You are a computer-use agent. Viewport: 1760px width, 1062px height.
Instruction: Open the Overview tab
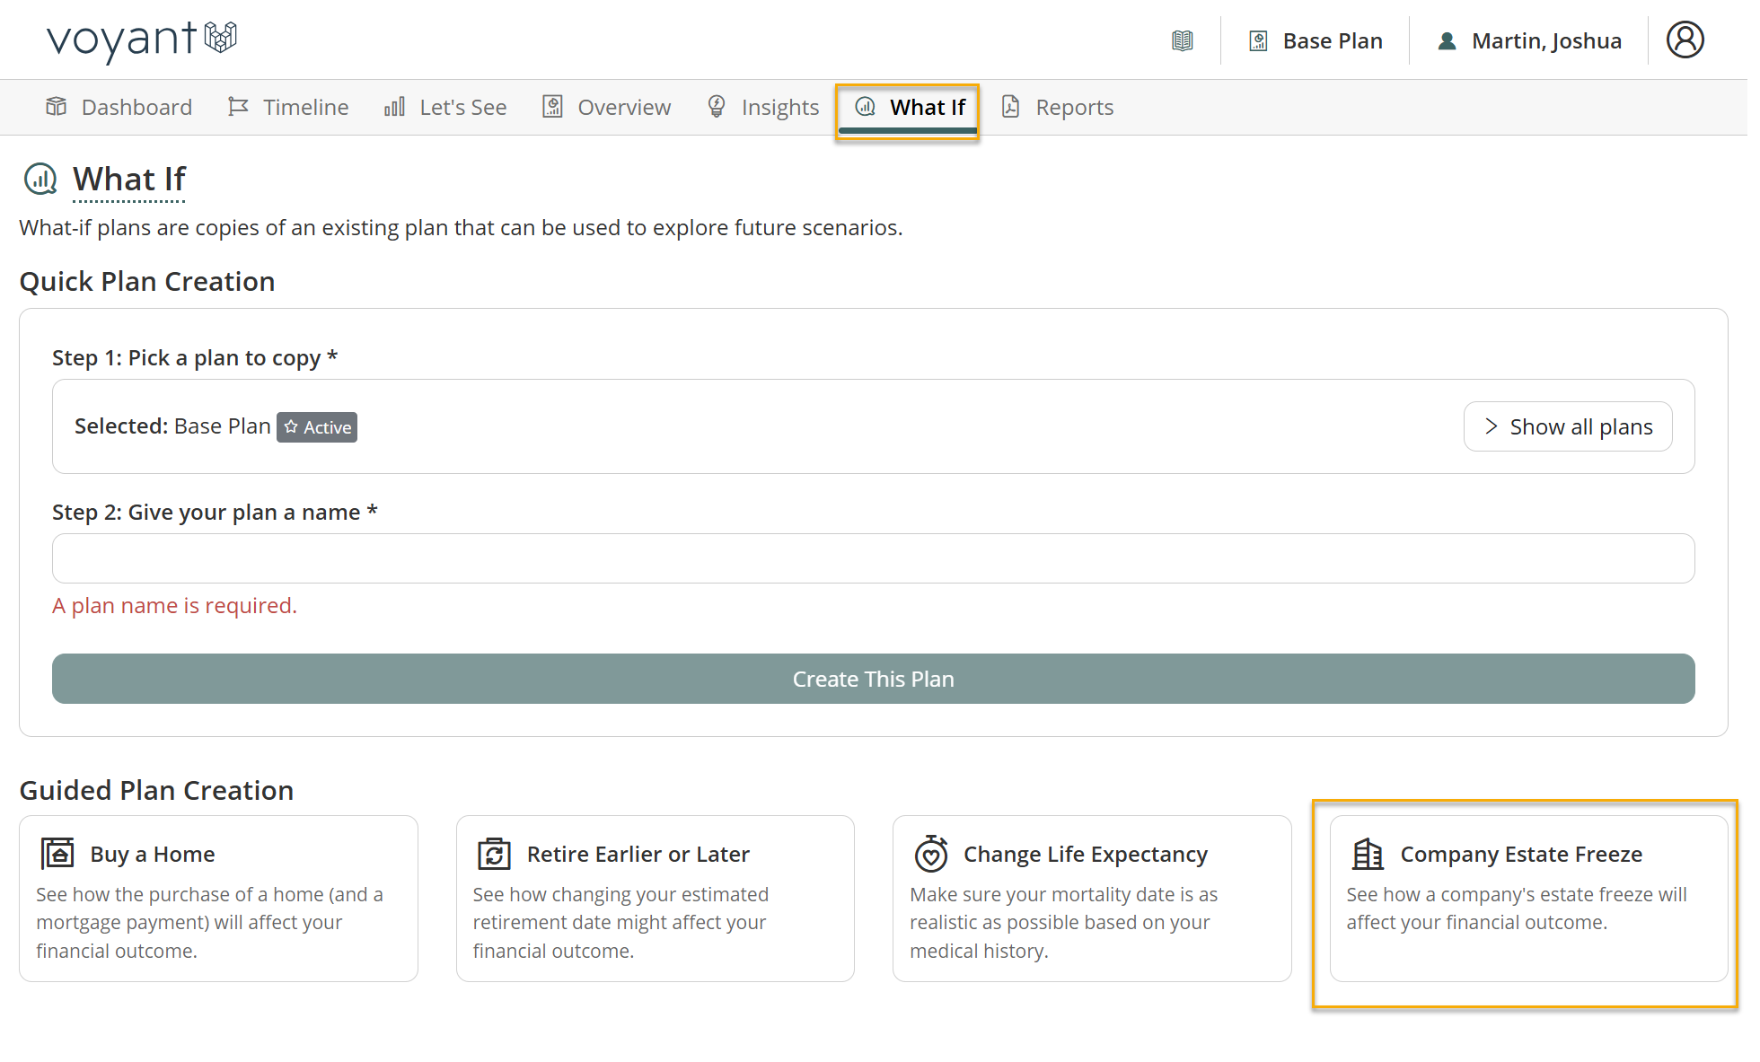606,108
